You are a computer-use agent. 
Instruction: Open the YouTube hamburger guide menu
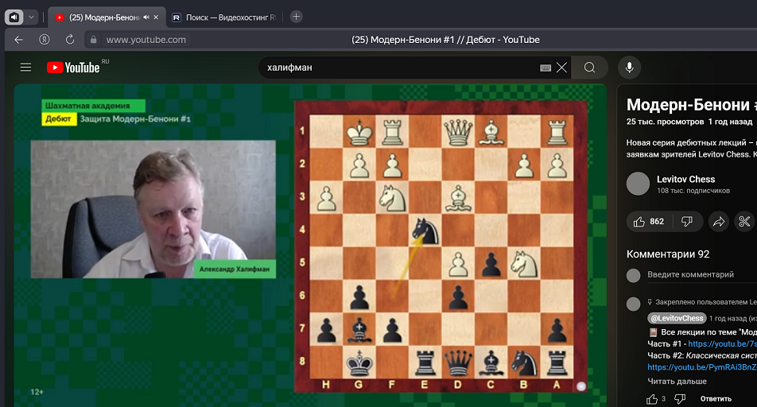pyautogui.click(x=25, y=68)
